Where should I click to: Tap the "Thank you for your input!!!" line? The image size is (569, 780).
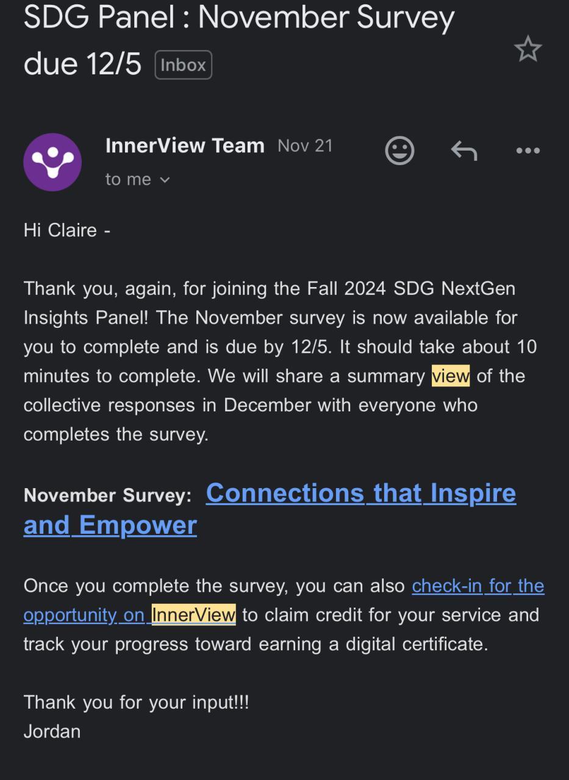(x=136, y=702)
